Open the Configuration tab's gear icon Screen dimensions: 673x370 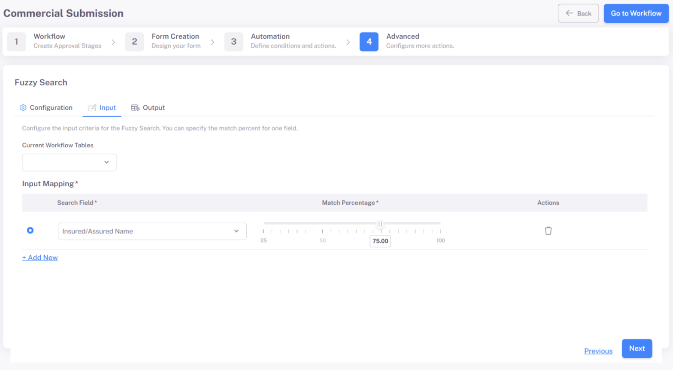[23, 107]
